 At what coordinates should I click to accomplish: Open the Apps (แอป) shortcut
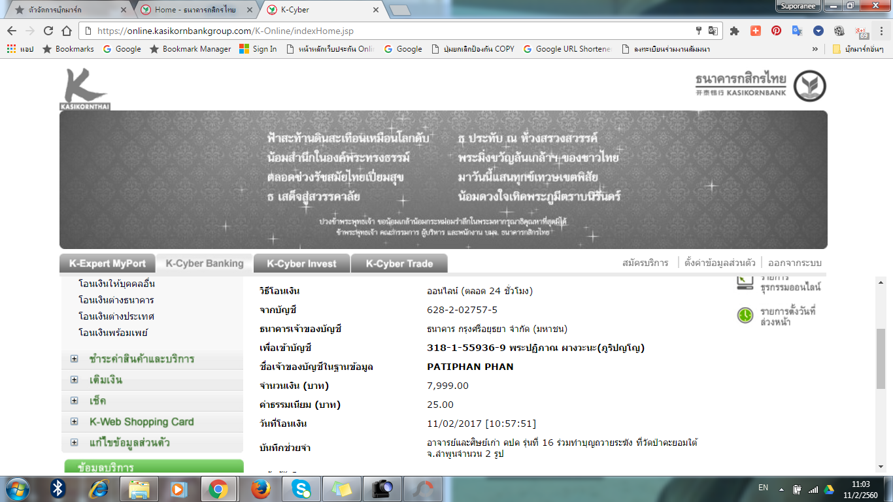[20, 49]
